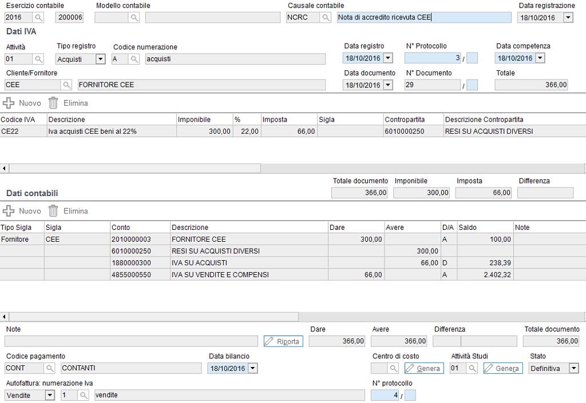This screenshot has height=403, width=586.
Task: Delete IVA row with Elimina trash
Action: pos(69,103)
